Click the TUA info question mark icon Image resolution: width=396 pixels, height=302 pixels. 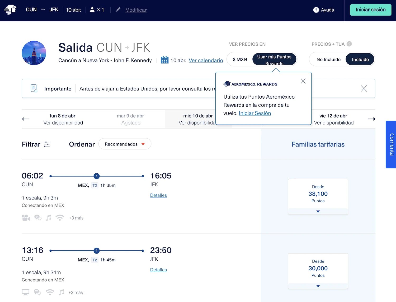(x=349, y=44)
